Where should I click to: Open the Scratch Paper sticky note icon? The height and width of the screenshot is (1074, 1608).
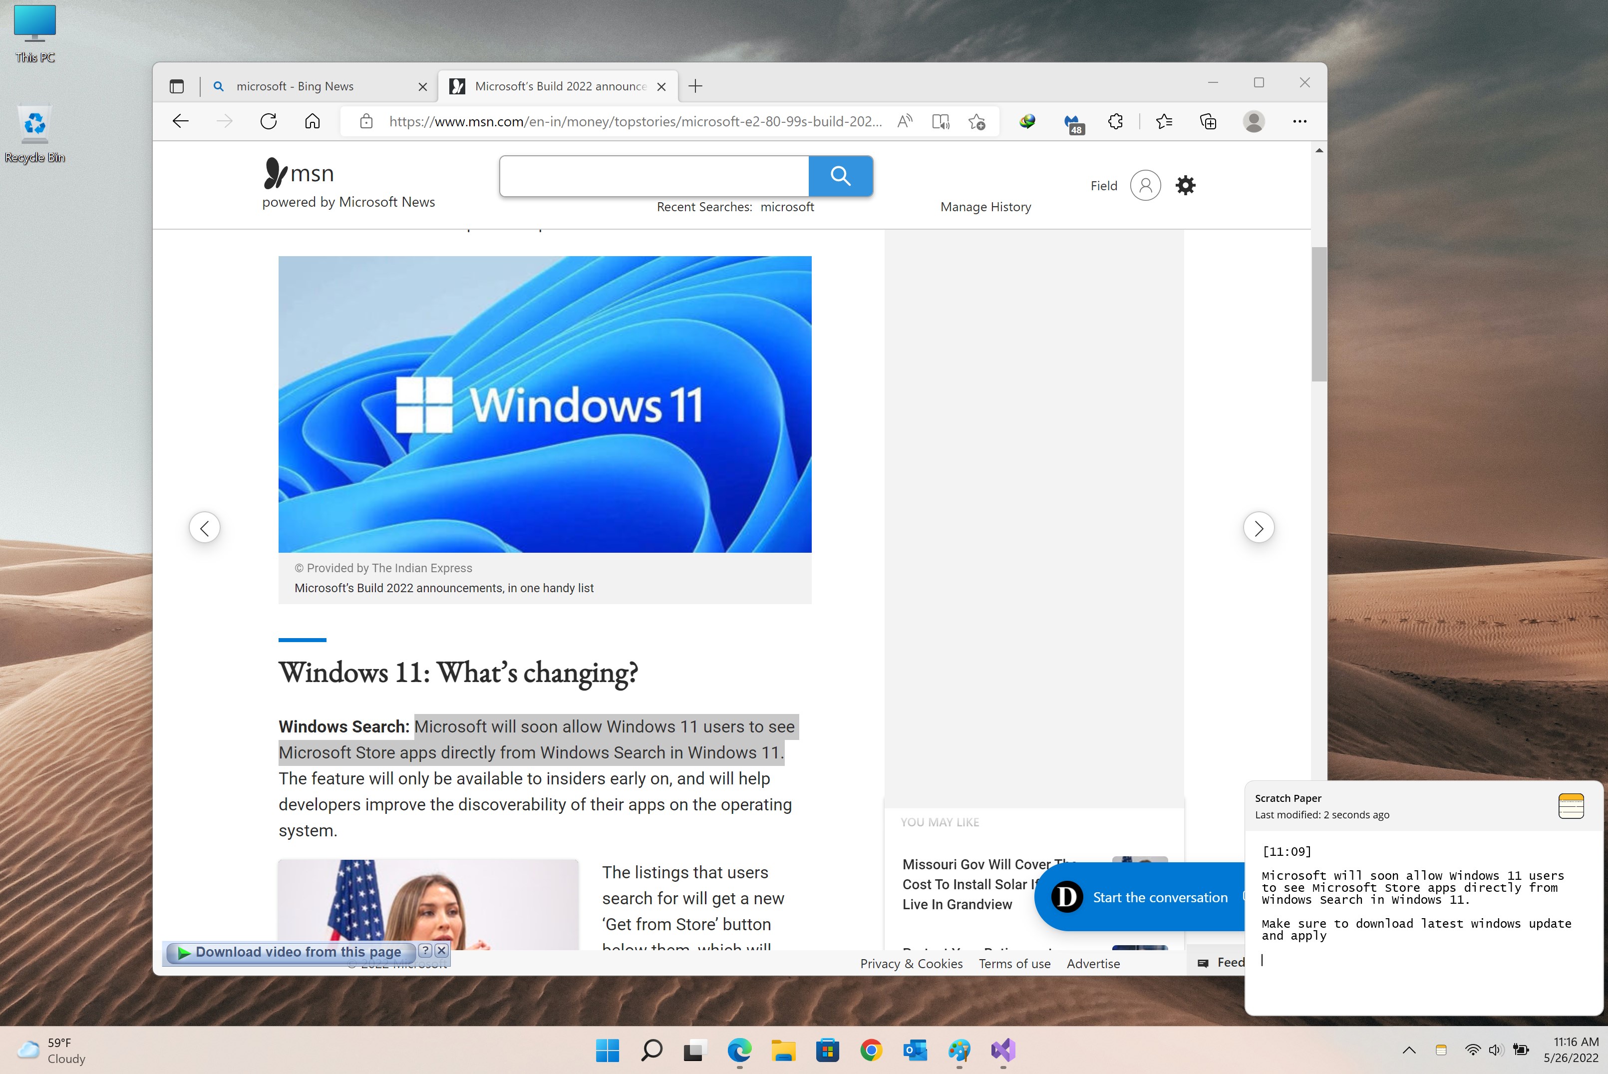point(1572,805)
